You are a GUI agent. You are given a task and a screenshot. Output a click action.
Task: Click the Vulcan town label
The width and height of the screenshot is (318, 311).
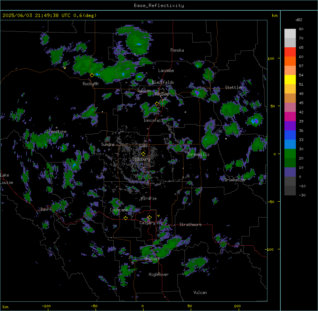pos(200,293)
